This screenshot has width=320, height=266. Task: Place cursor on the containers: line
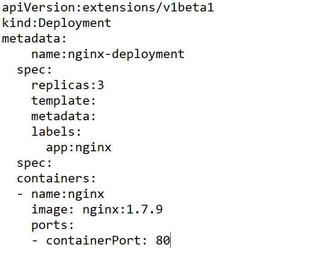point(56,179)
